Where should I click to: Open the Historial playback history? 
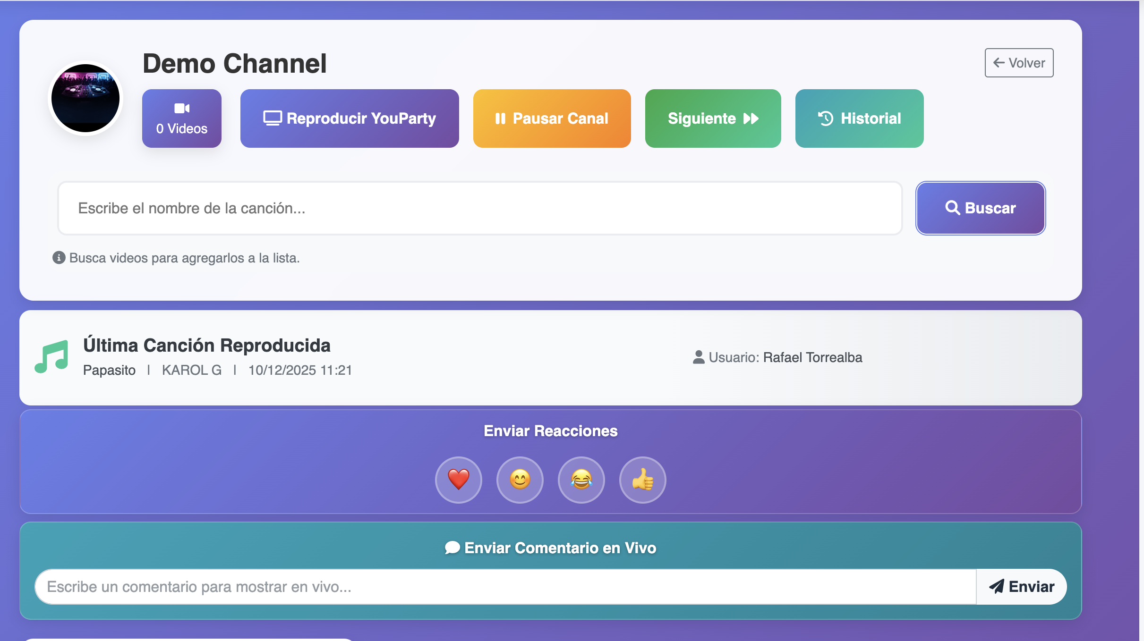pyautogui.click(x=859, y=118)
